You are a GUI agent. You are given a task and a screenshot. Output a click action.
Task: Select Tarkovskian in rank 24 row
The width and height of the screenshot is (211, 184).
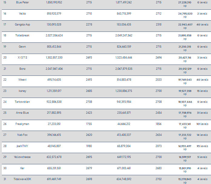22,102
